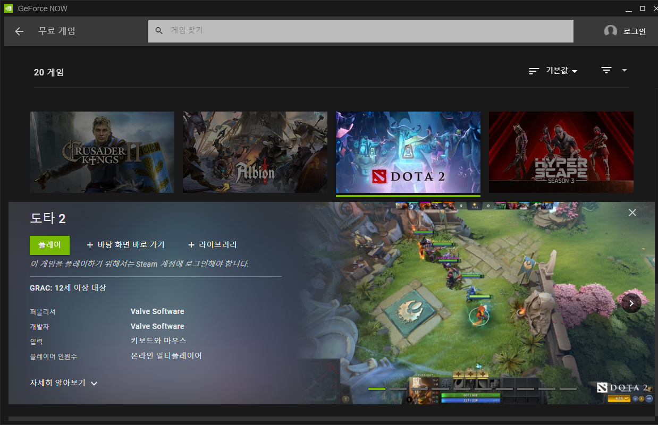This screenshot has height=425, width=658.
Task: Click the GRAC: 12세 이상 대상 rating
Action: [x=68, y=288]
